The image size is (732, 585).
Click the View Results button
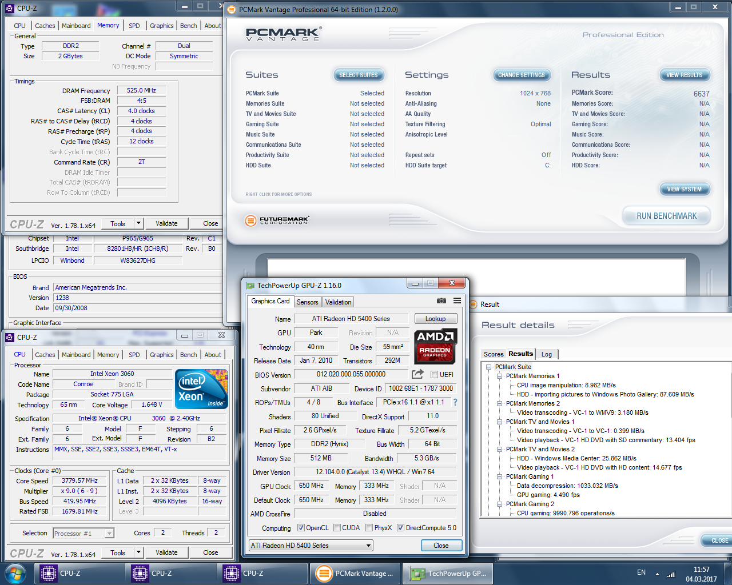(685, 75)
